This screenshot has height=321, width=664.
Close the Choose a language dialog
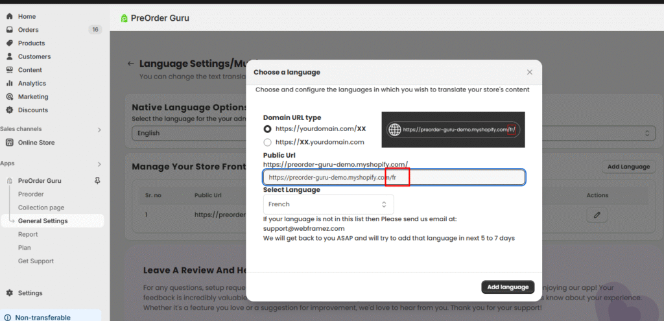530,73
